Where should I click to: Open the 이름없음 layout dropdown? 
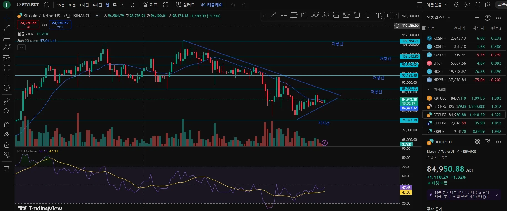437,5
